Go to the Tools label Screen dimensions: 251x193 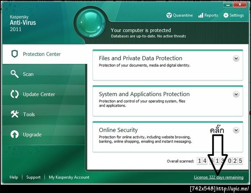coord(29,114)
